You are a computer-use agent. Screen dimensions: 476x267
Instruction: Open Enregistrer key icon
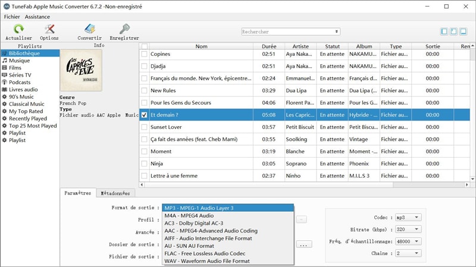pyautogui.click(x=124, y=29)
